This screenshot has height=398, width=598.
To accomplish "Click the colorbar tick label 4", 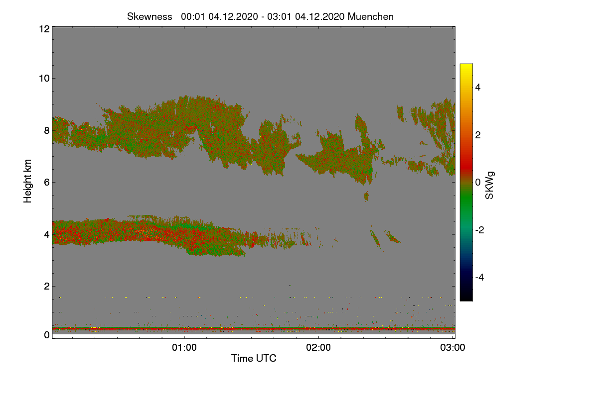I will [x=478, y=87].
